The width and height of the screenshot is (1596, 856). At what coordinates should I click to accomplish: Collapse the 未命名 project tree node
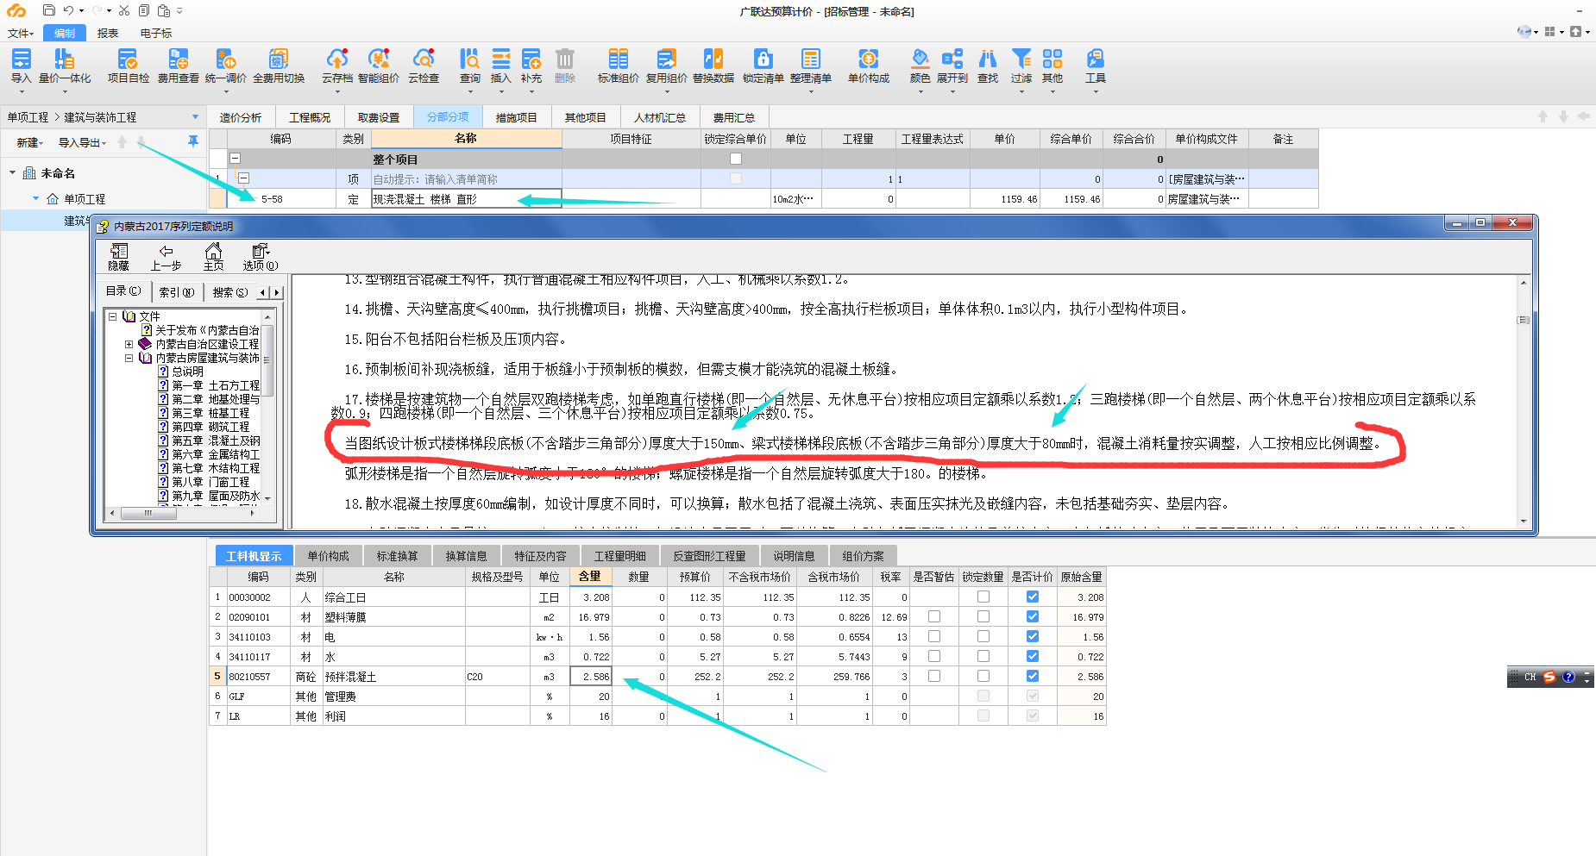pos(12,172)
